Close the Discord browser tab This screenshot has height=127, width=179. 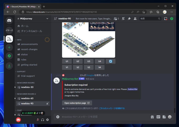(x=39, y=7)
